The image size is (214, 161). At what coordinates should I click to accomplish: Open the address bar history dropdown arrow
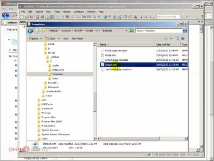coord(127,31)
